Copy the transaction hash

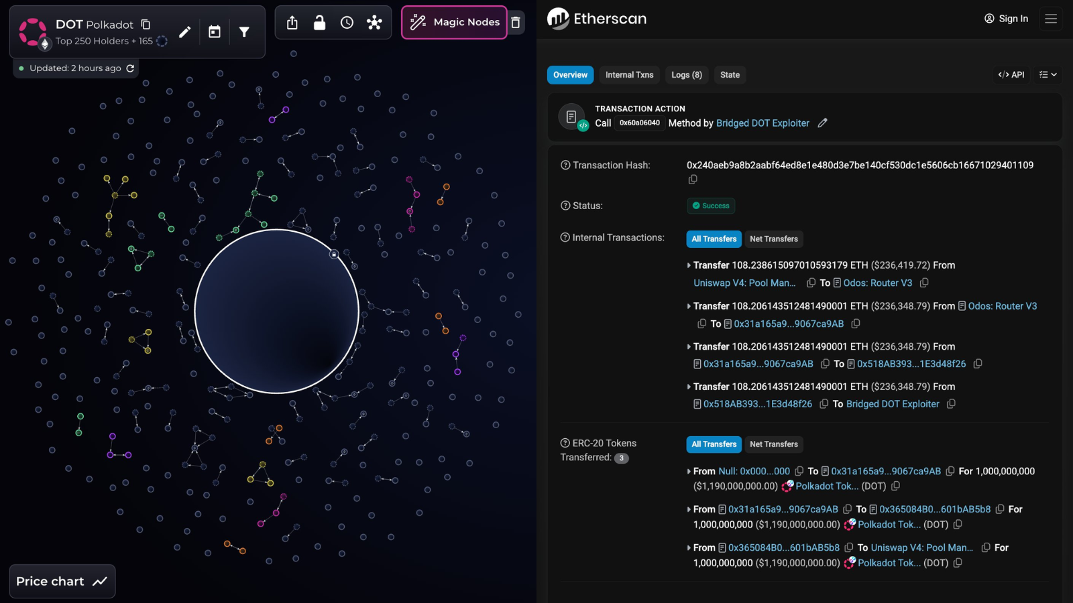pyautogui.click(x=693, y=180)
